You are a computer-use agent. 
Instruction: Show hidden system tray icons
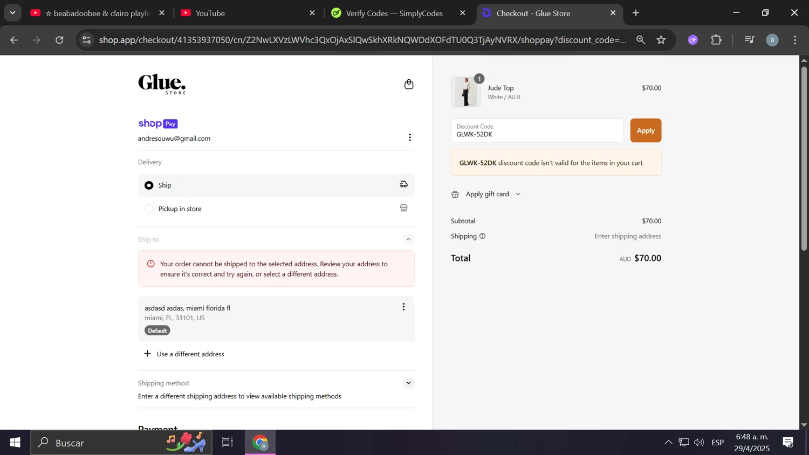coord(668,443)
